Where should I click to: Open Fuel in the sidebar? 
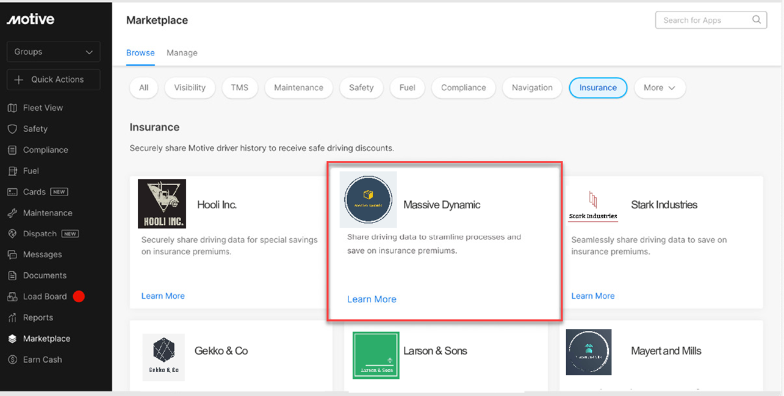pos(31,171)
